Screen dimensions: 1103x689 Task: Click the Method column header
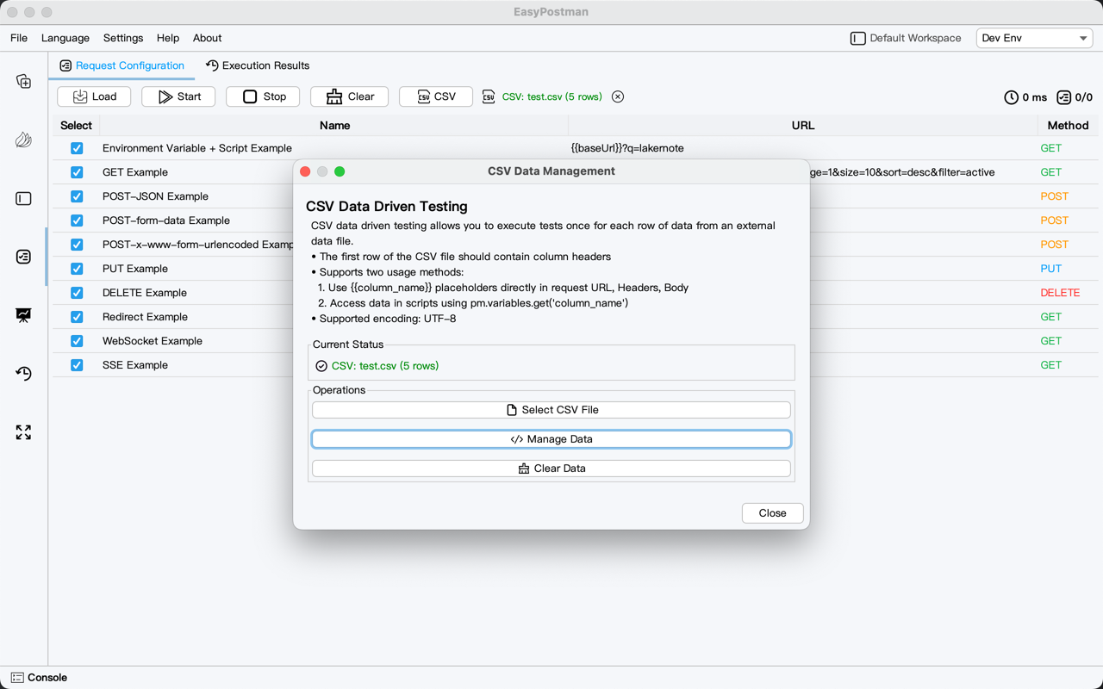click(x=1068, y=126)
